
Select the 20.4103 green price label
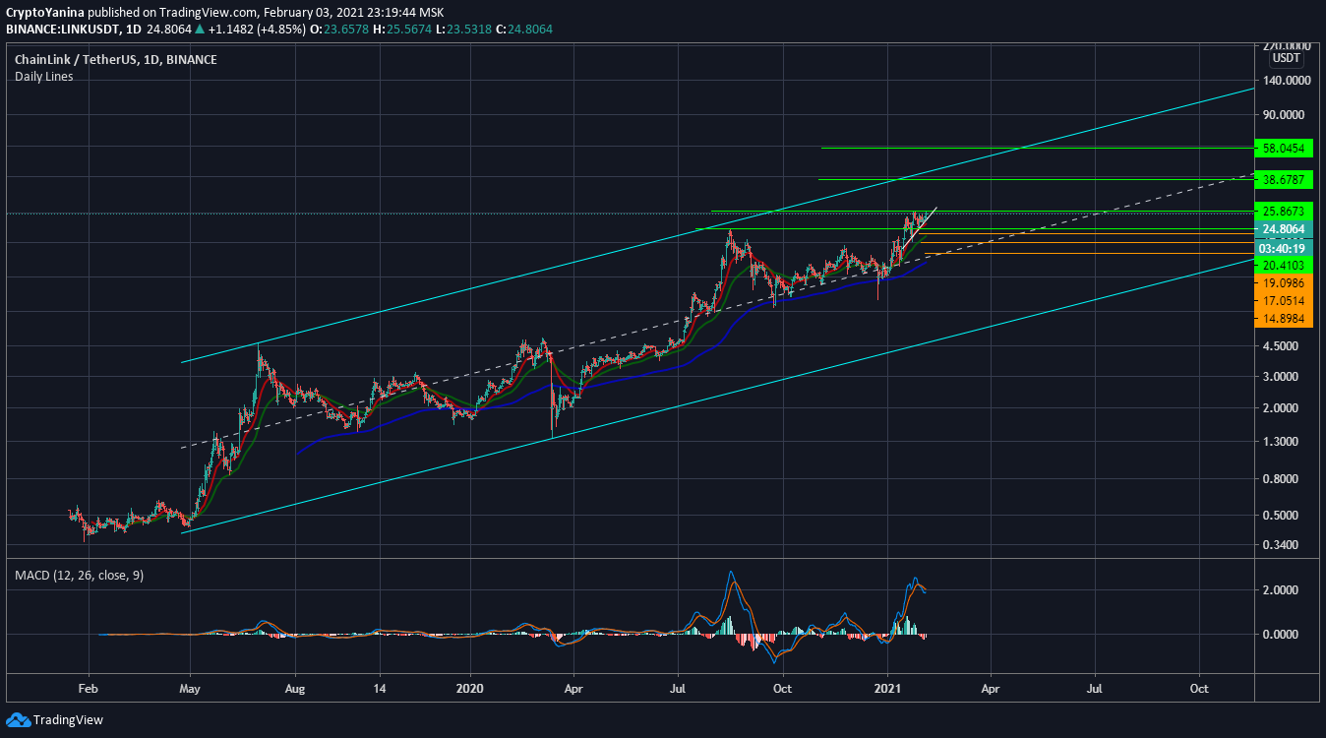click(x=1285, y=266)
